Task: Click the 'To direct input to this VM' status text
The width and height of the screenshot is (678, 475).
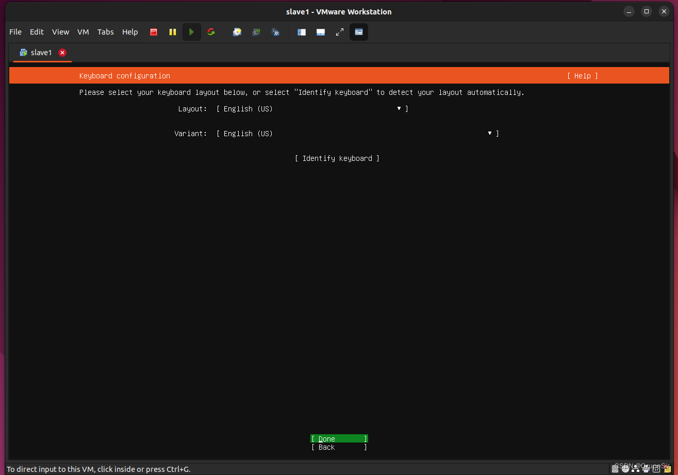Action: tap(98, 469)
